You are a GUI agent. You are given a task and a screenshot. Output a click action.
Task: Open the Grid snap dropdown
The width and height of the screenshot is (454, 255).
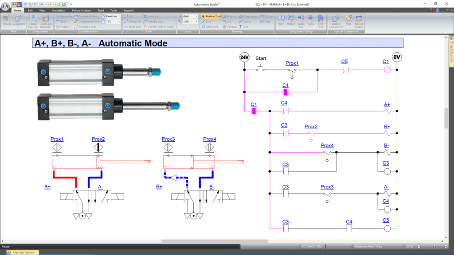pyautogui.click(x=196, y=16)
